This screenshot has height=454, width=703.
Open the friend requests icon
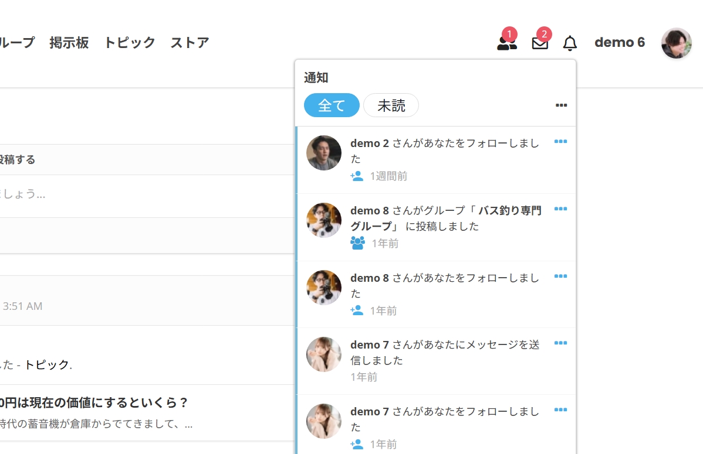point(506,43)
